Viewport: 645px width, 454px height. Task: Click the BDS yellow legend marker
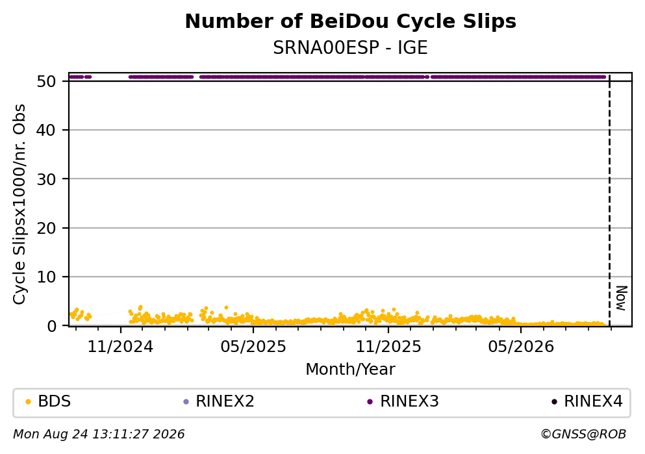coord(28,402)
